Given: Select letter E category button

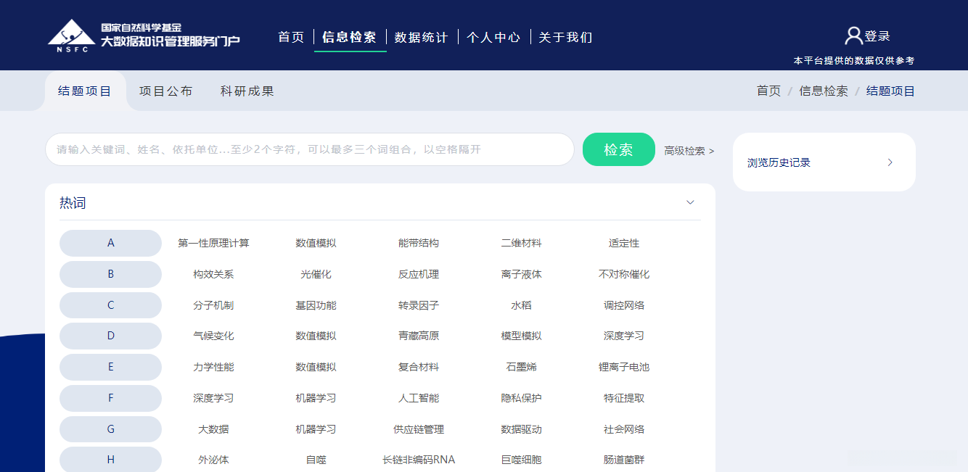Looking at the screenshot, I should coord(110,367).
